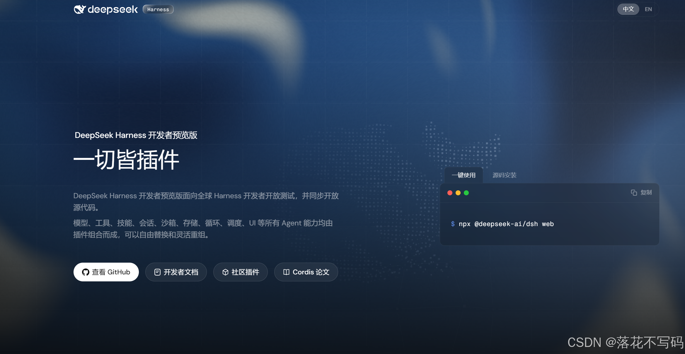
Task: Click the Harness badge next to logo
Action: pos(158,9)
